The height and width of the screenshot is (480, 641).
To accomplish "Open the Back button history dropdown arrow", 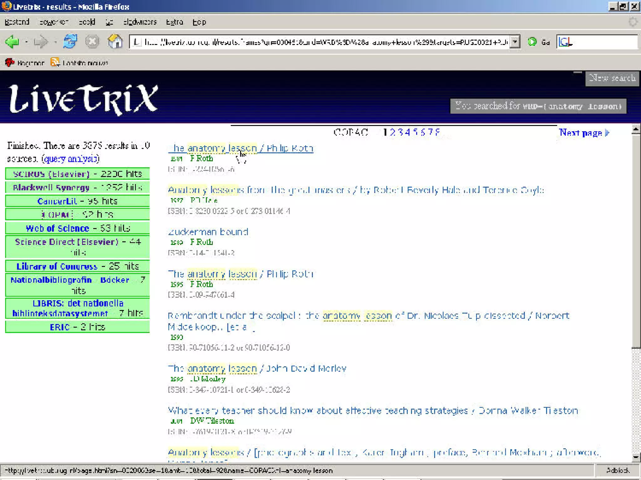I will coord(26,42).
